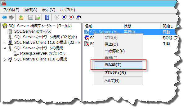The image size is (188, 111).
Task: Choose プロパティ(R) from the context menu
Action: [118, 72]
